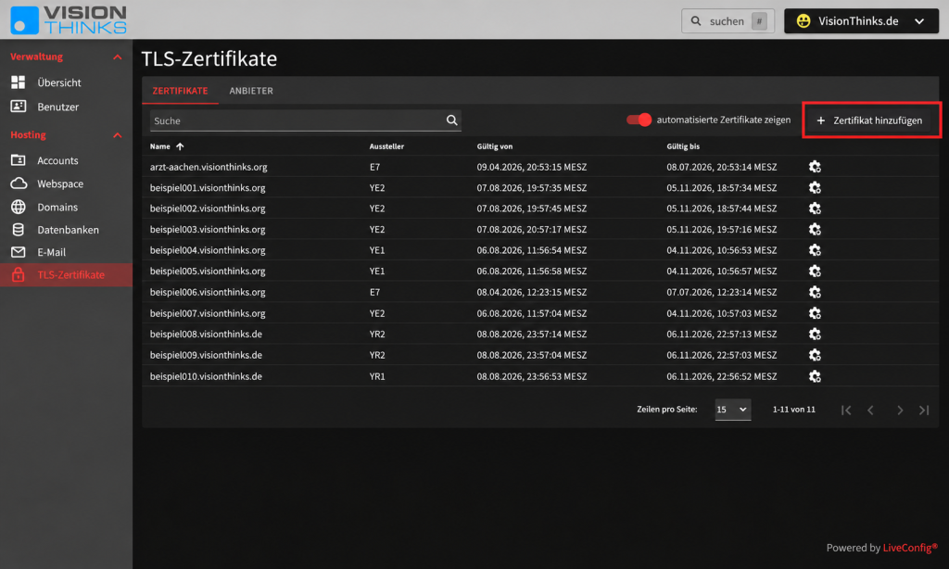Open settings gear for beispiel010.visionthinks.de
The height and width of the screenshot is (569, 949).
coord(815,376)
